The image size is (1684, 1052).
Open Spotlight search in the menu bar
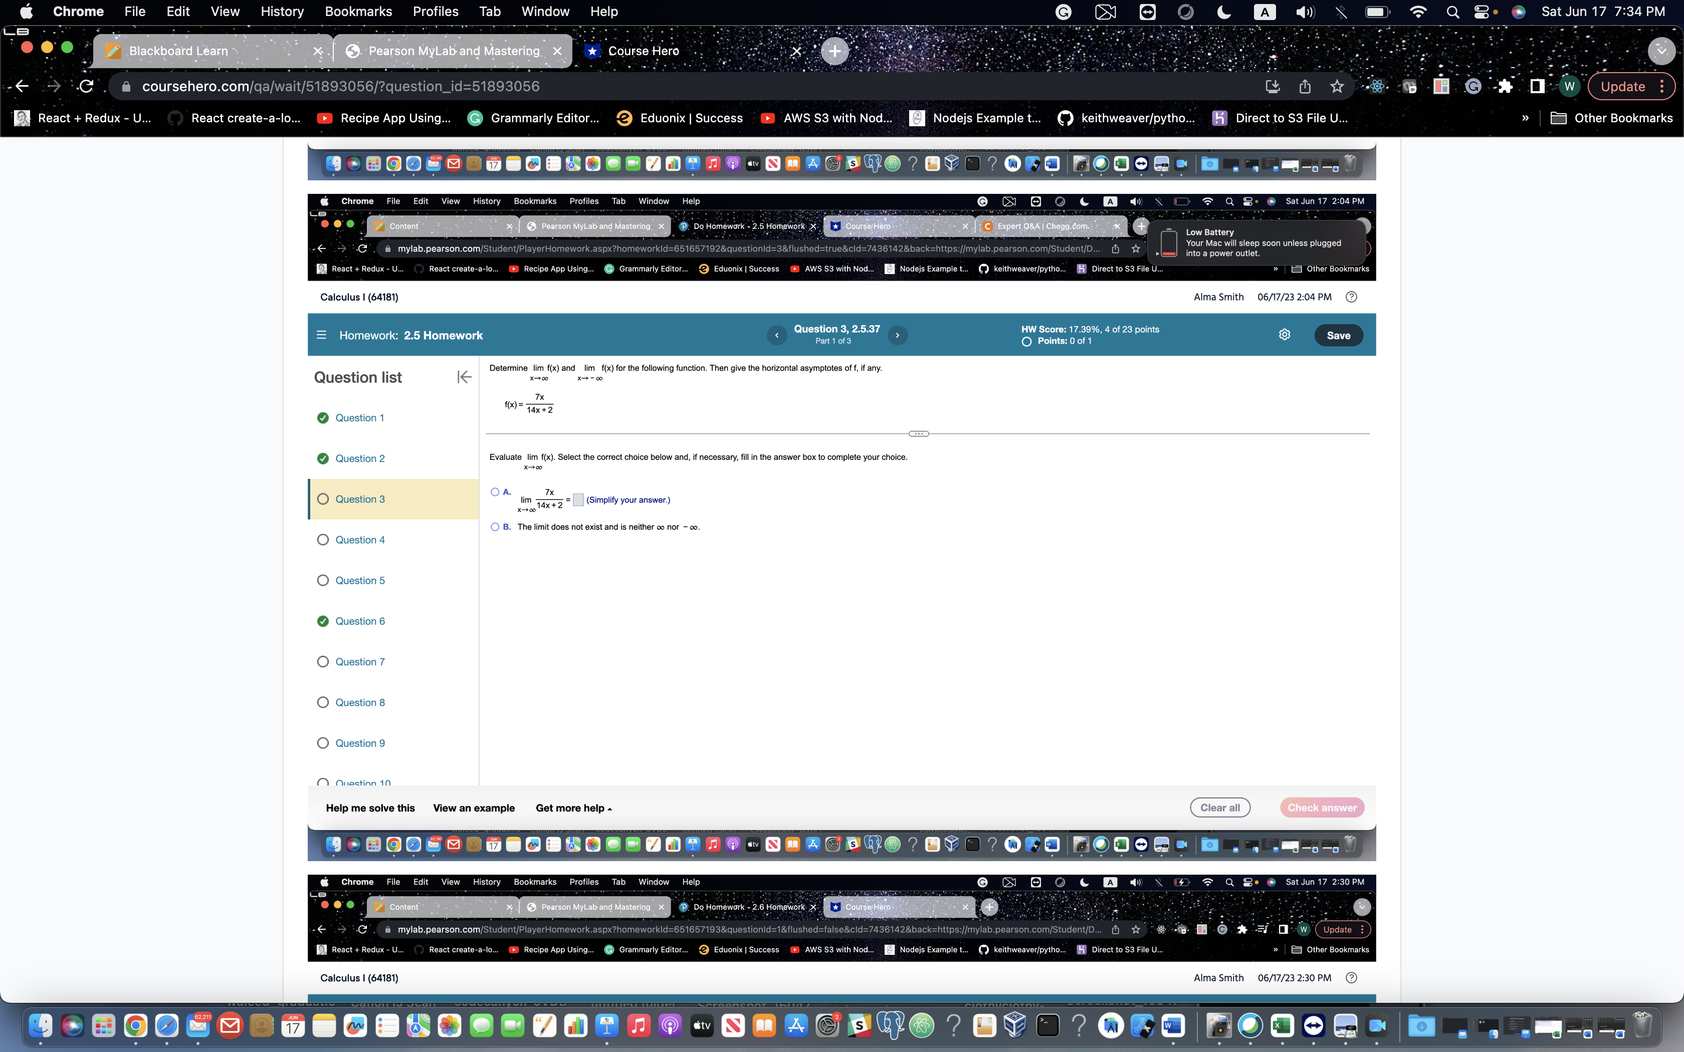coord(1452,12)
